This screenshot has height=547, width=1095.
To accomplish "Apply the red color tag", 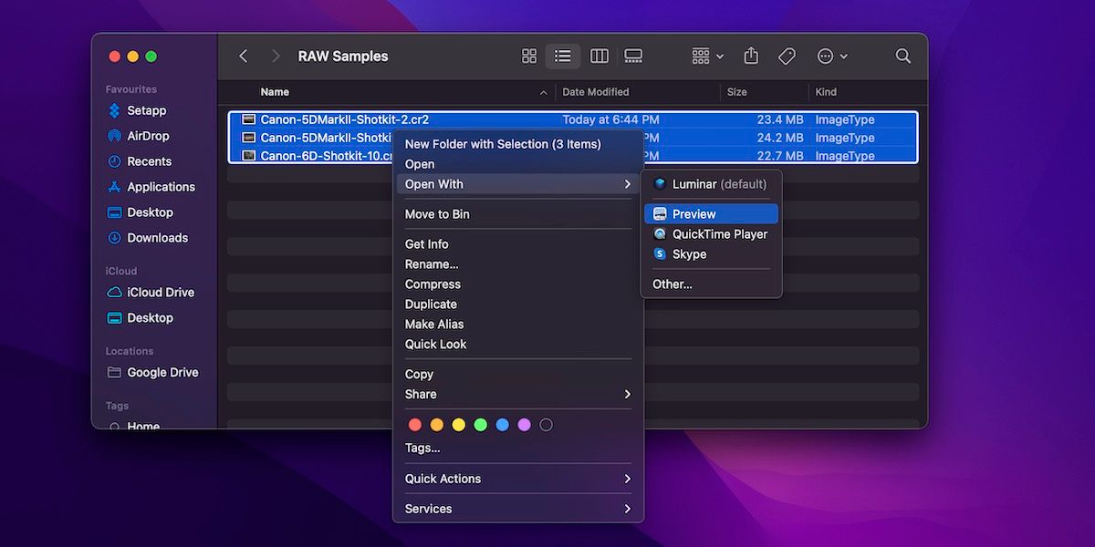I will [415, 425].
